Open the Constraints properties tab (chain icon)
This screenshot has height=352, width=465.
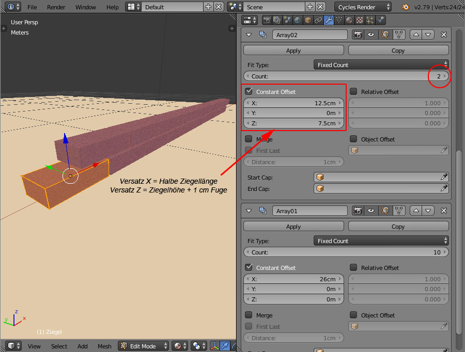tap(318, 20)
